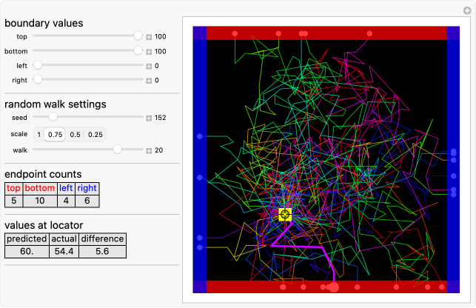The width and height of the screenshot is (476, 308).
Task: Click the 'actual' column header
Action: coord(64,239)
